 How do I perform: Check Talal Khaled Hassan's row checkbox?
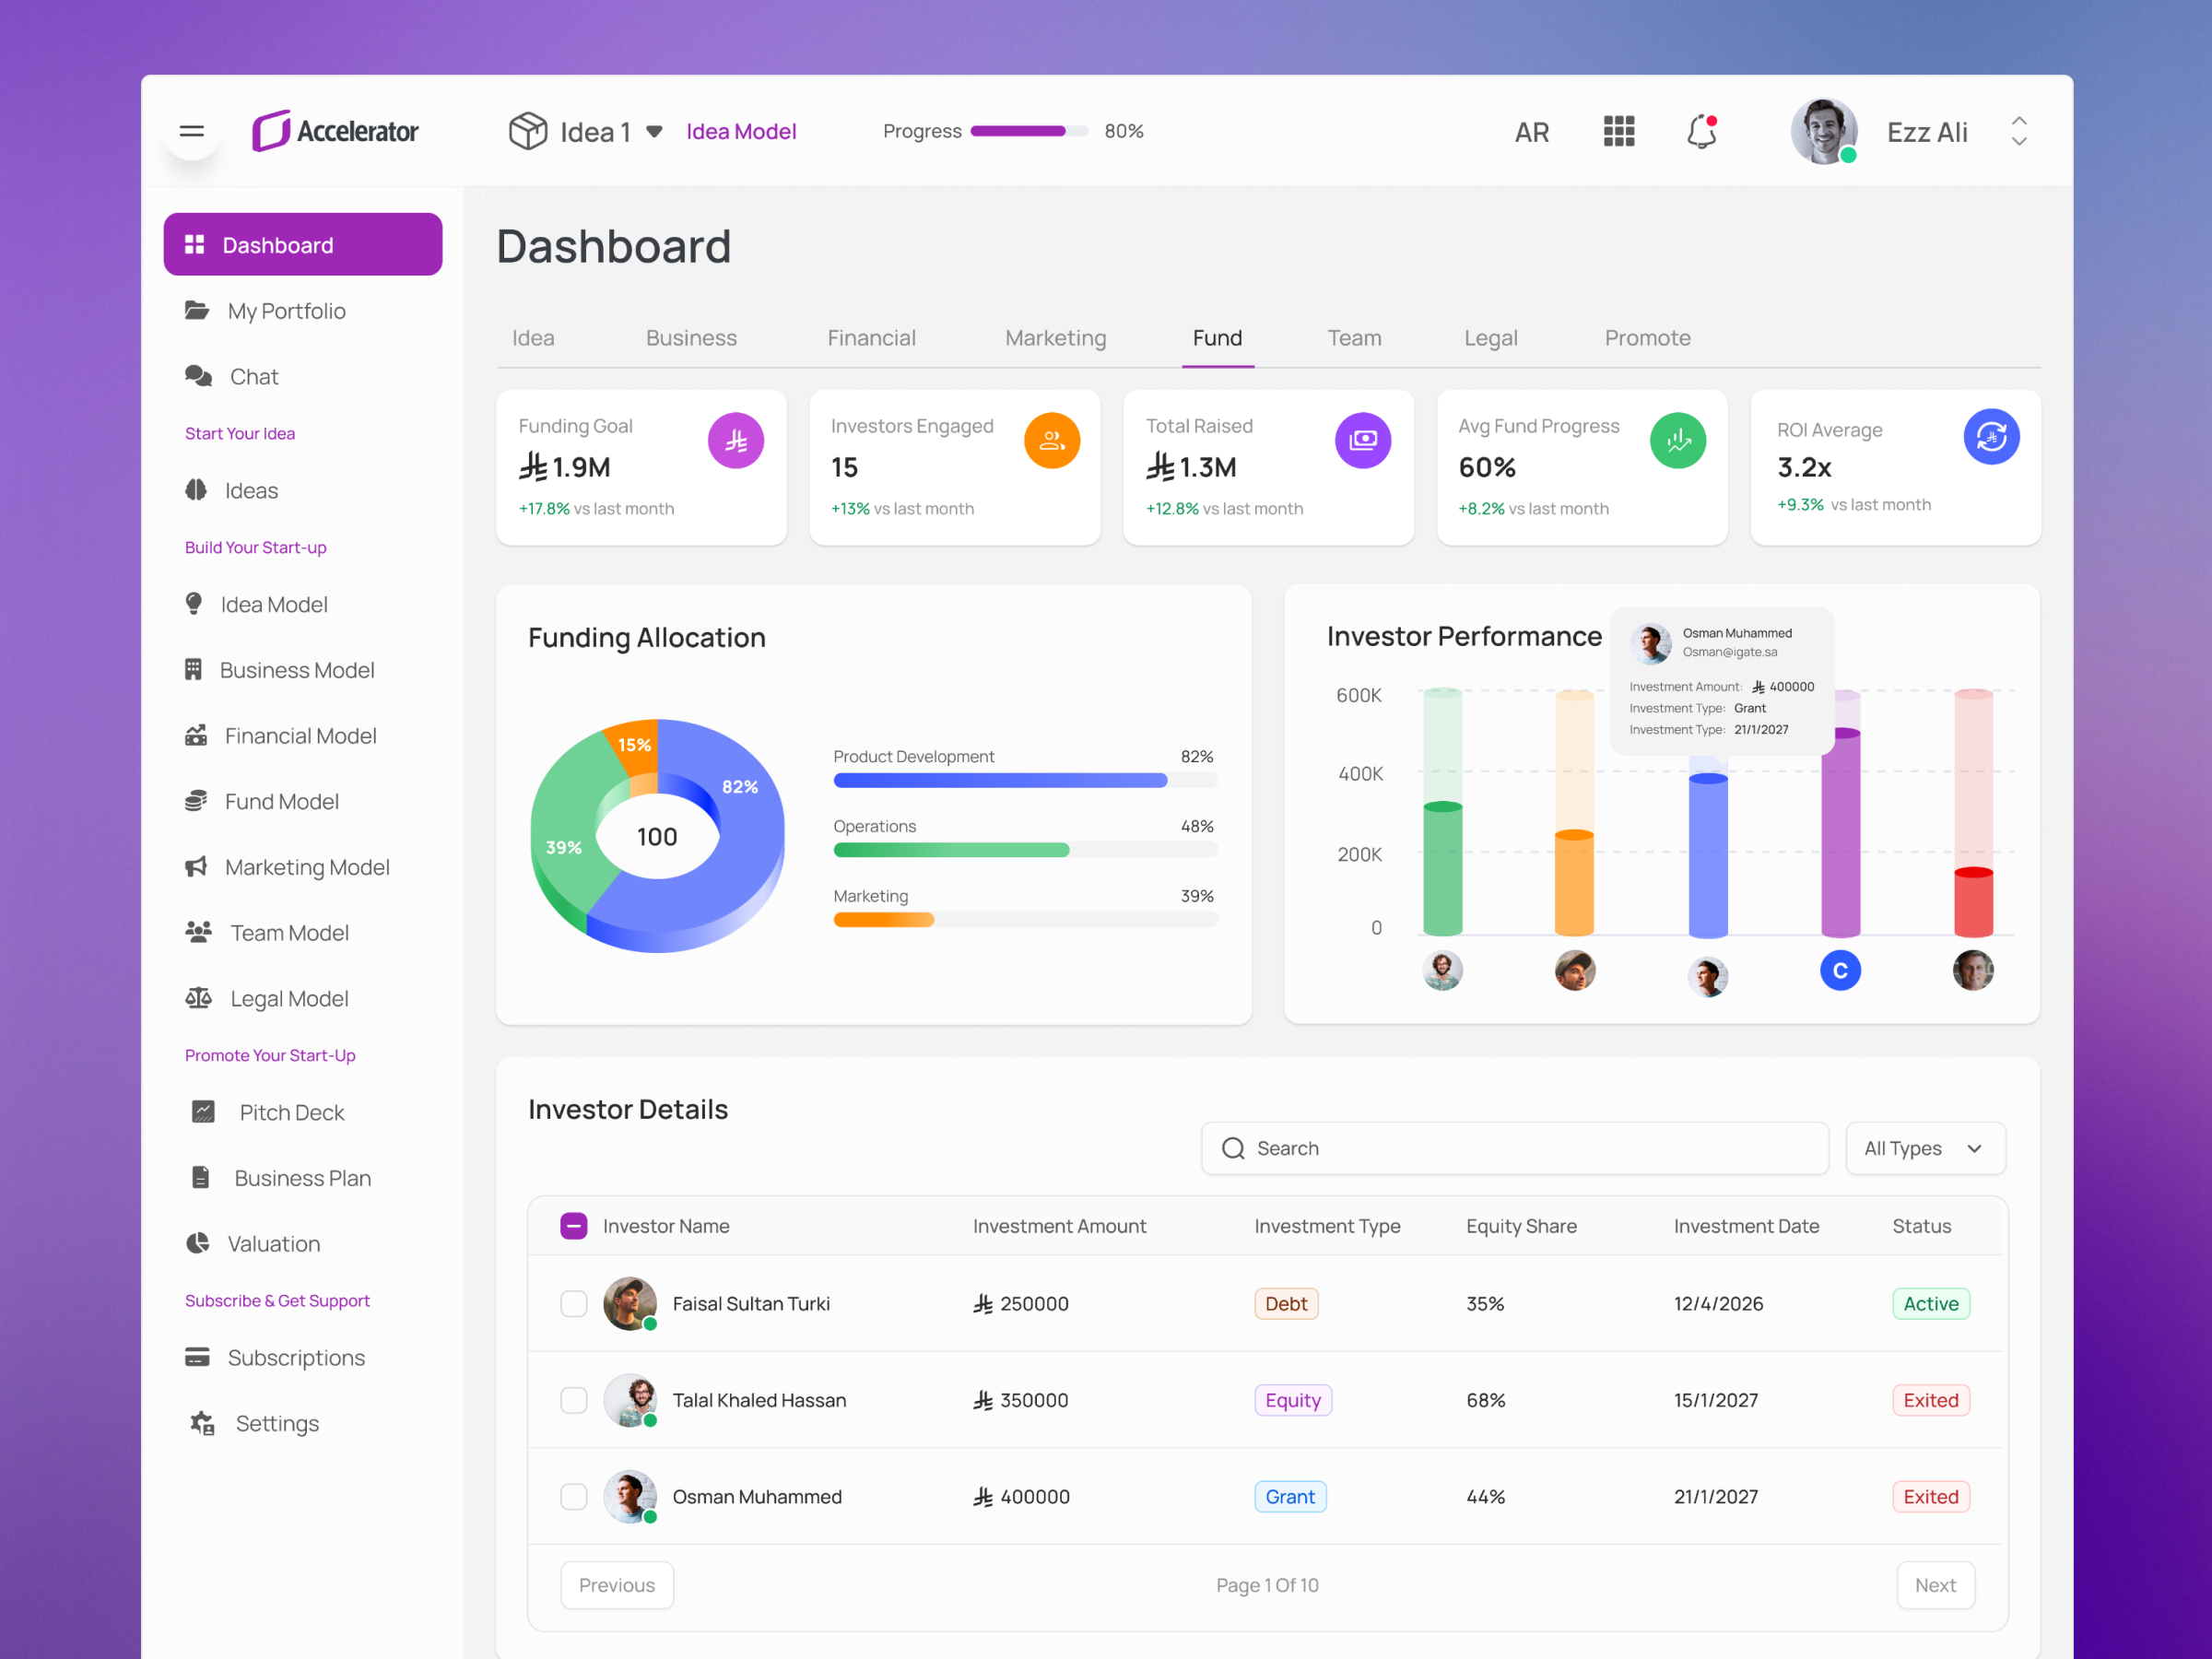pyautogui.click(x=574, y=1400)
